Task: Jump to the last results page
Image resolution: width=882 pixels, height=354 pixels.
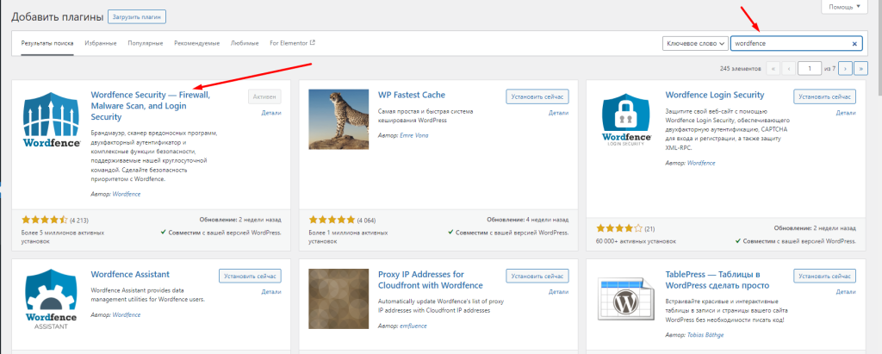Action: click(x=860, y=69)
